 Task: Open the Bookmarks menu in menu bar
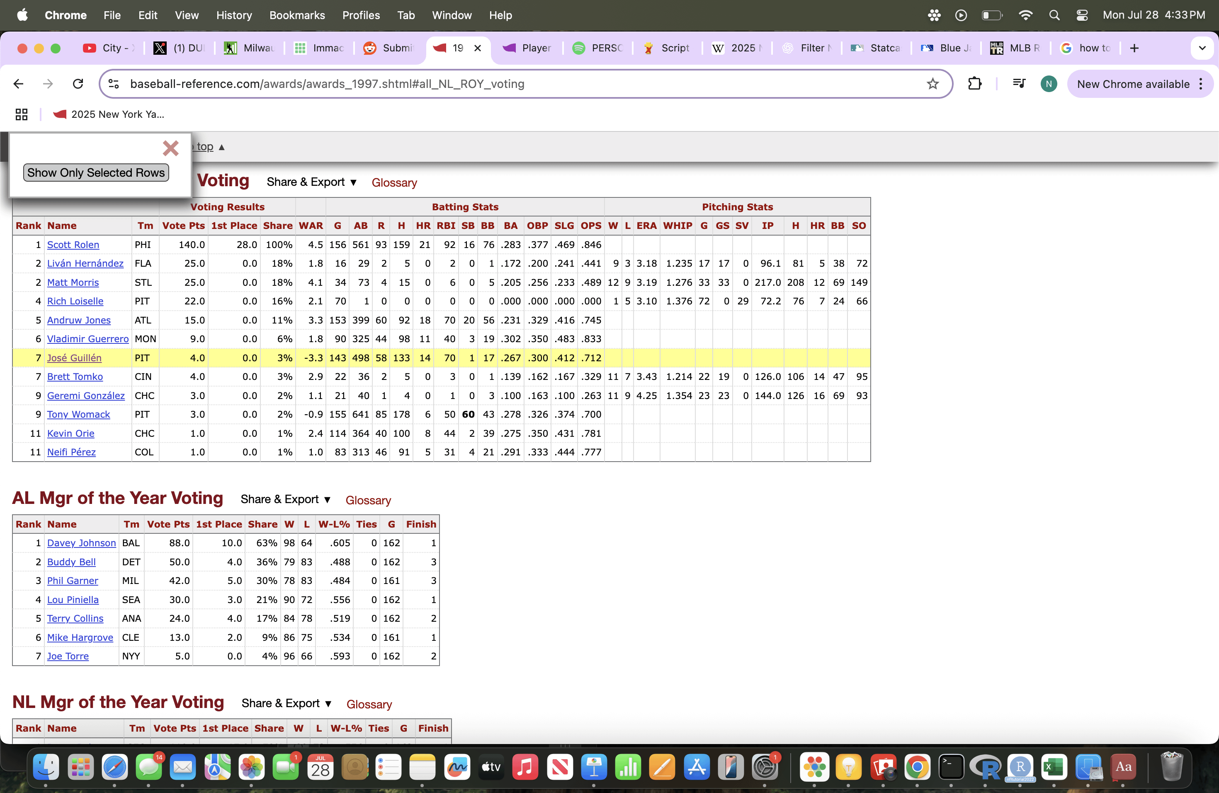(x=297, y=15)
